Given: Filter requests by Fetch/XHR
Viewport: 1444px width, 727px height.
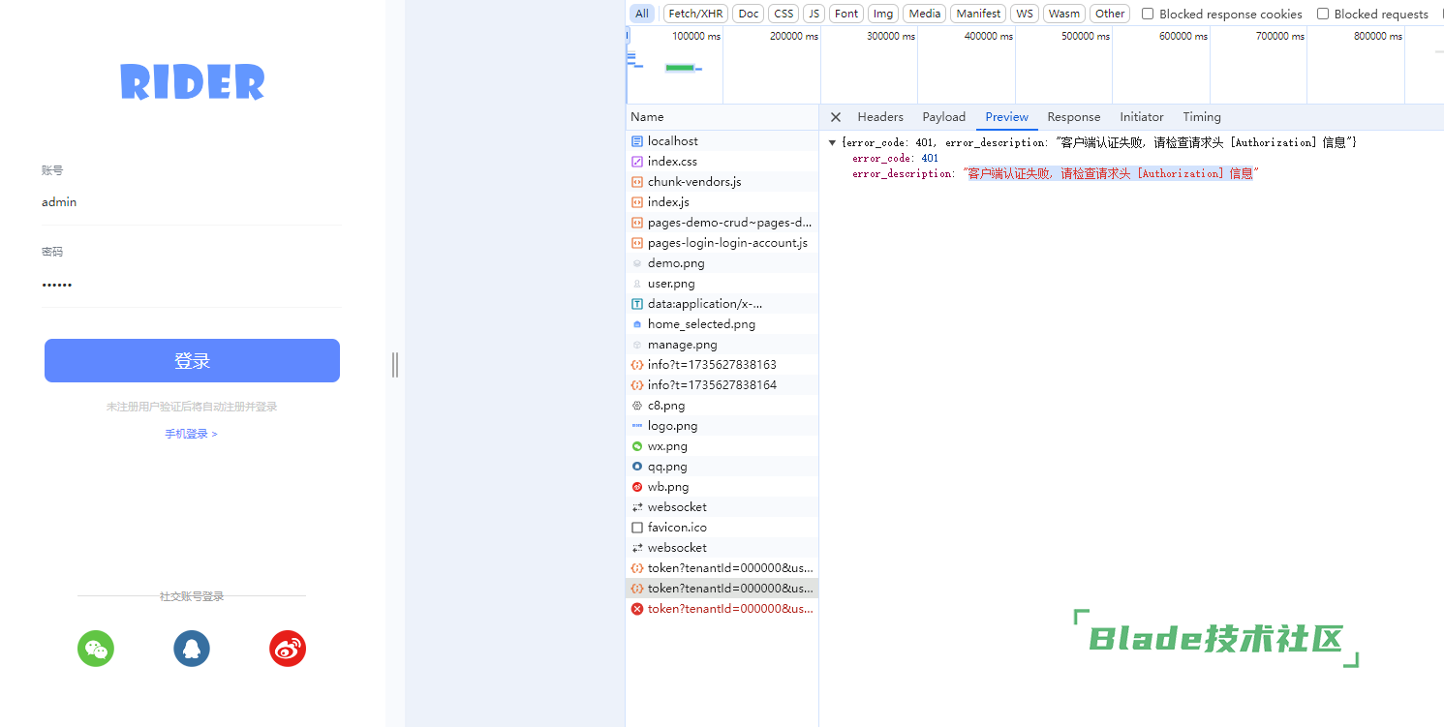Looking at the screenshot, I should [695, 14].
